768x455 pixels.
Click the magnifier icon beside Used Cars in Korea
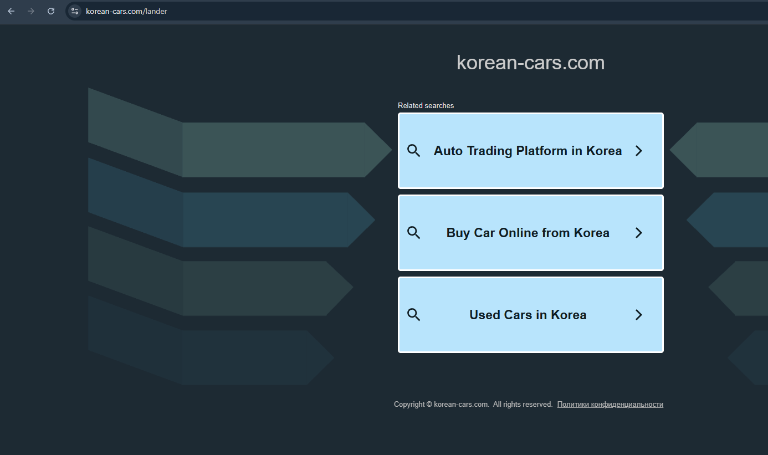(x=413, y=314)
